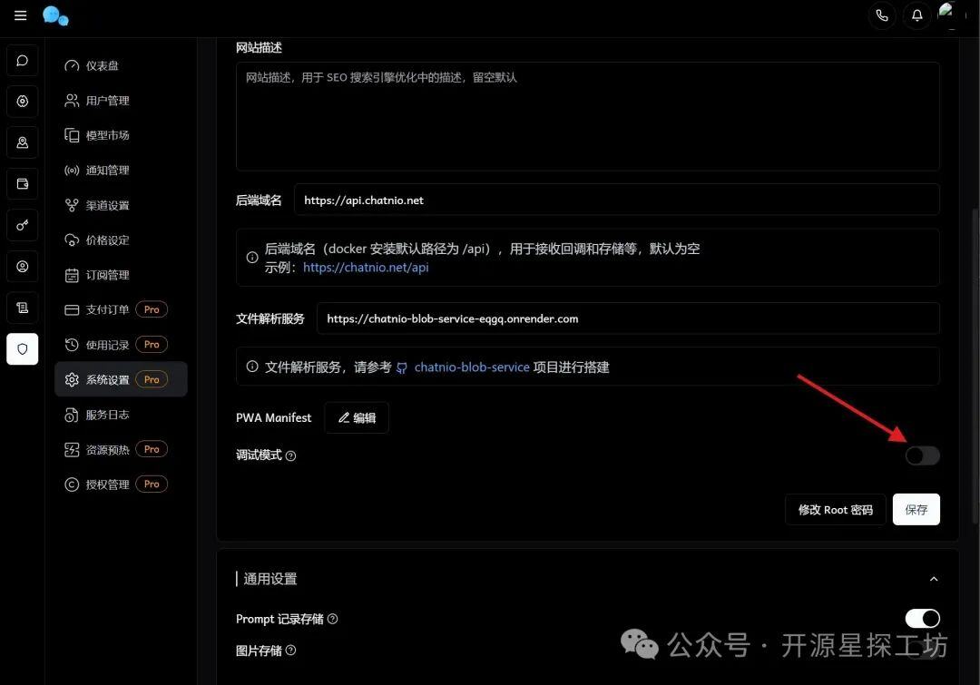This screenshot has height=685, width=980.
Task: Click Pro badge next to 支付订单
Action: (152, 309)
